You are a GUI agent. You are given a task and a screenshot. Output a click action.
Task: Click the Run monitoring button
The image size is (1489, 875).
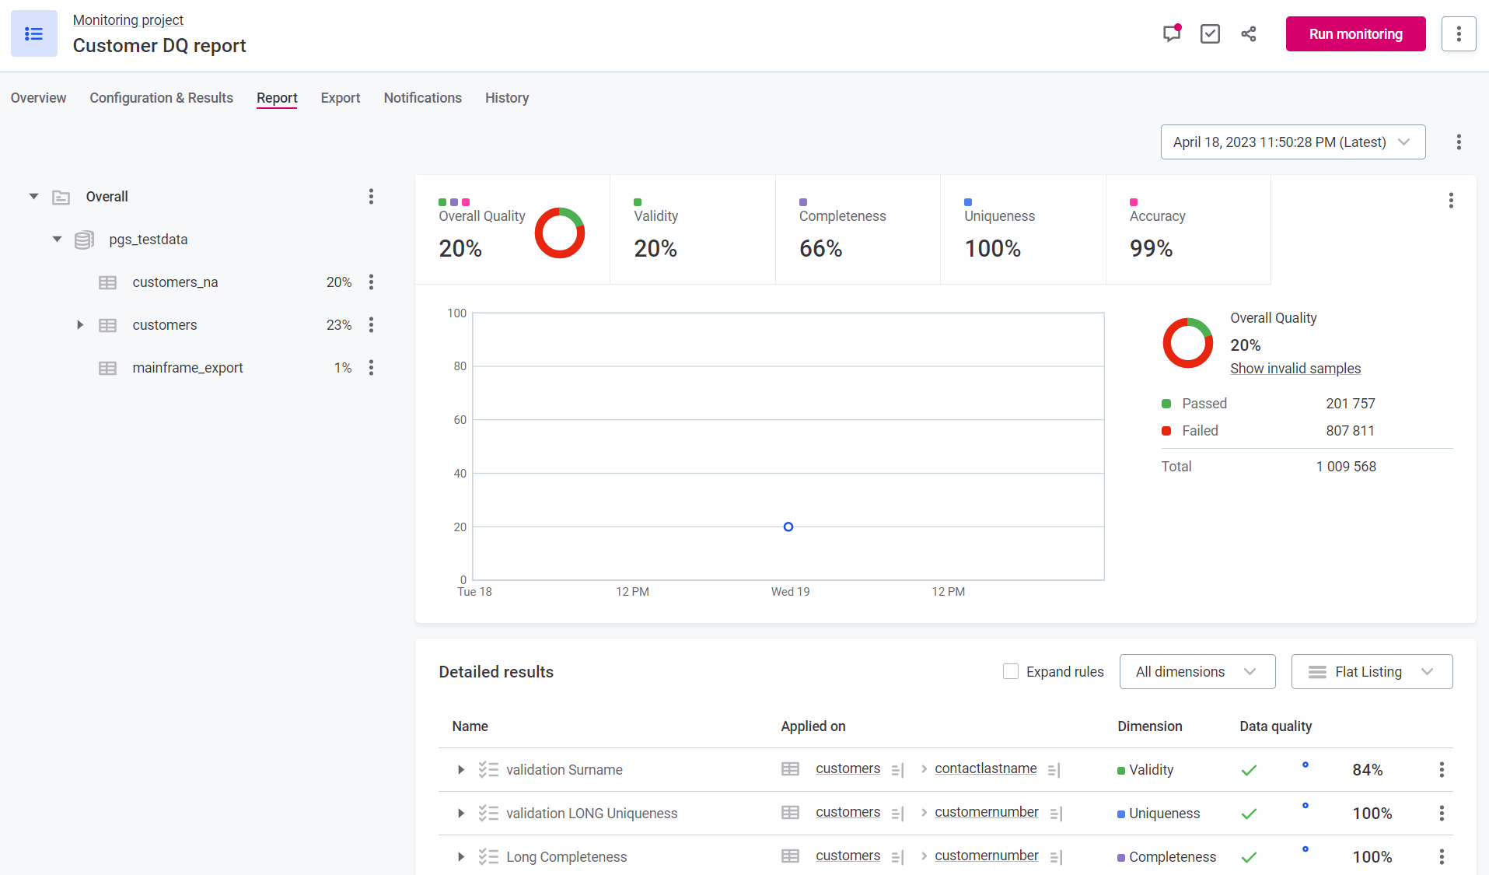coord(1354,33)
